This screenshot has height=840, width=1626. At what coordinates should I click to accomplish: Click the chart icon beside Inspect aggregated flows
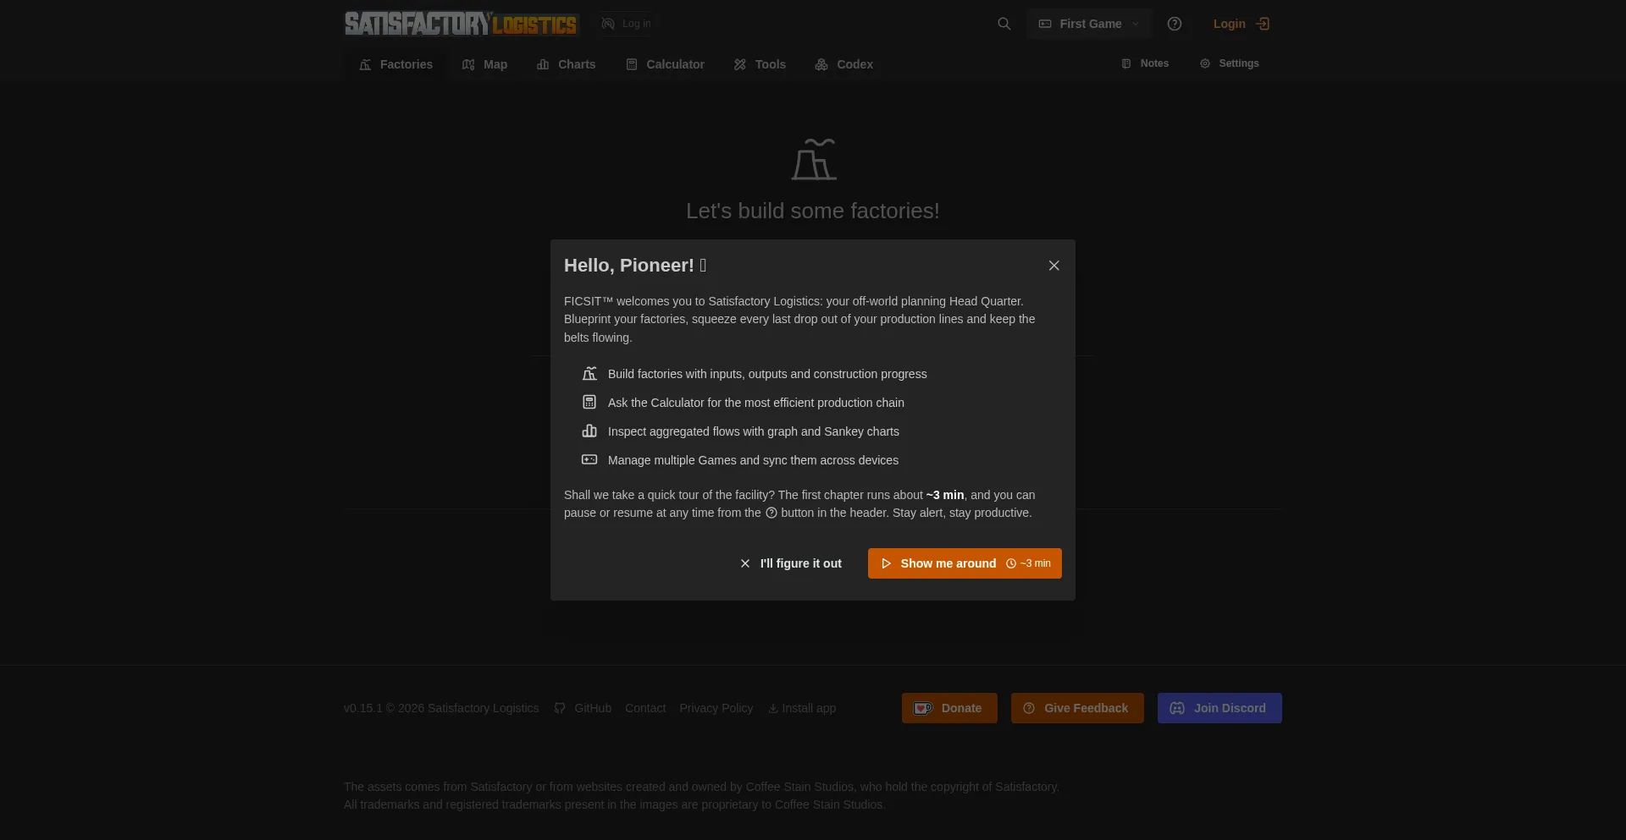click(x=589, y=431)
